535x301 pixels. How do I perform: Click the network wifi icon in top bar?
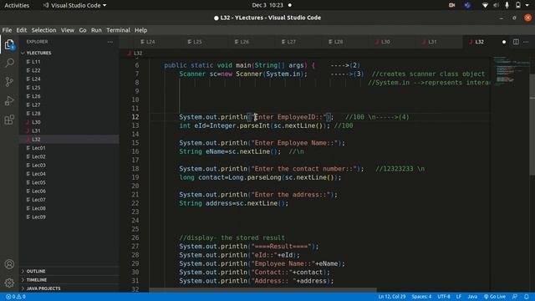(x=485, y=5)
